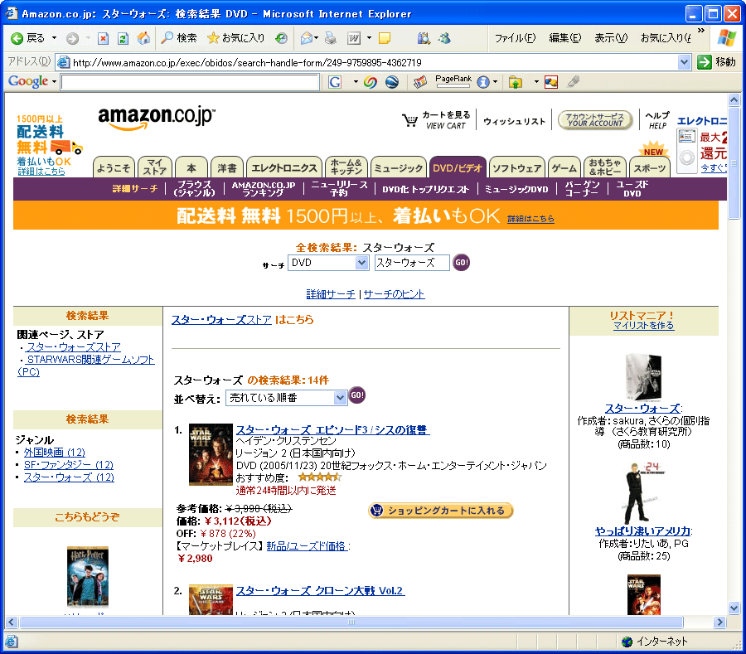The height and width of the screenshot is (654, 746).
Task: Click the Google highlighter pen icon
Action: coord(574,82)
